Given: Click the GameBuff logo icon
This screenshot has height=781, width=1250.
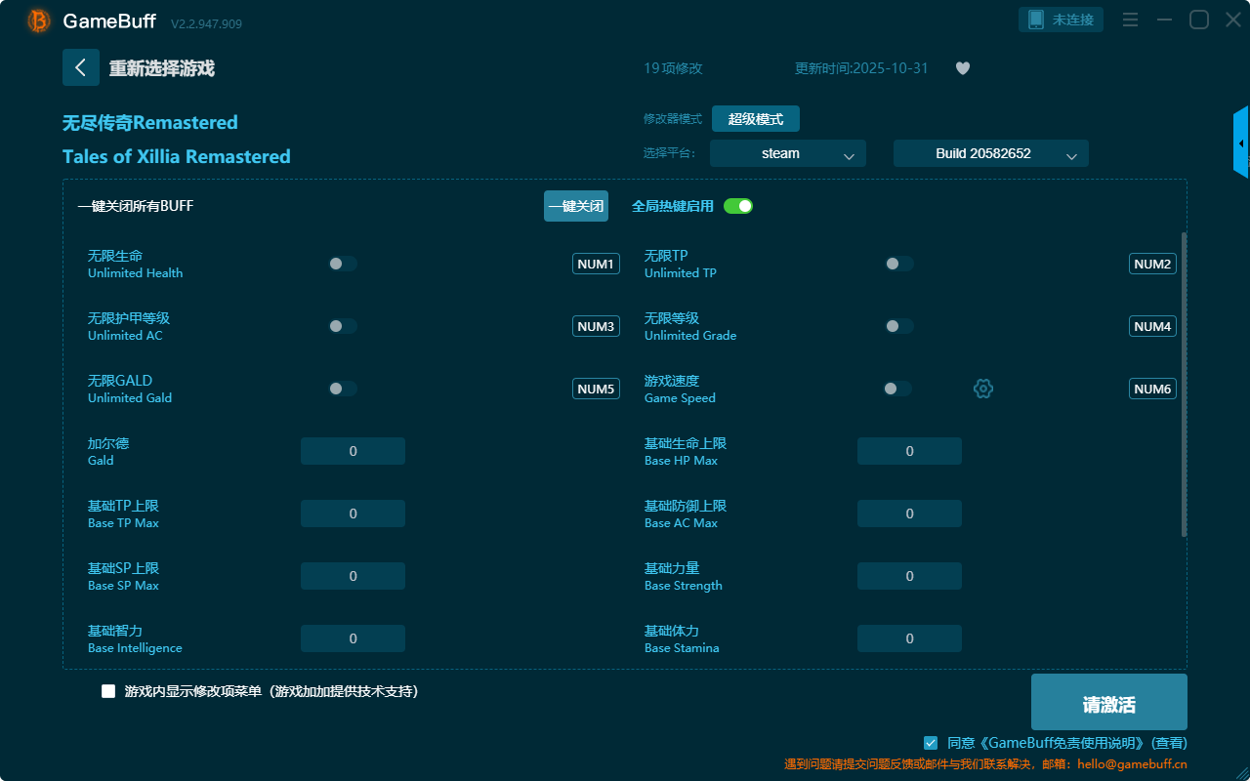Looking at the screenshot, I should tap(39, 21).
